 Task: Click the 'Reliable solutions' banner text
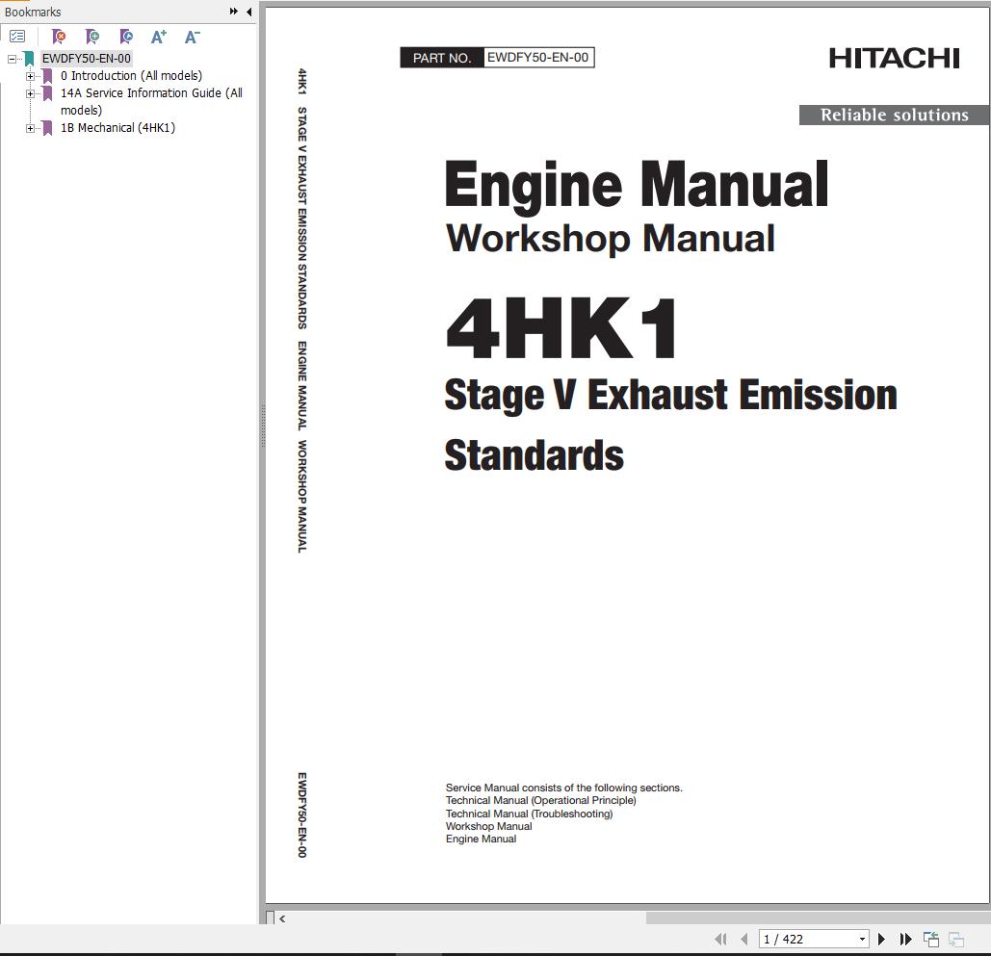(x=895, y=115)
